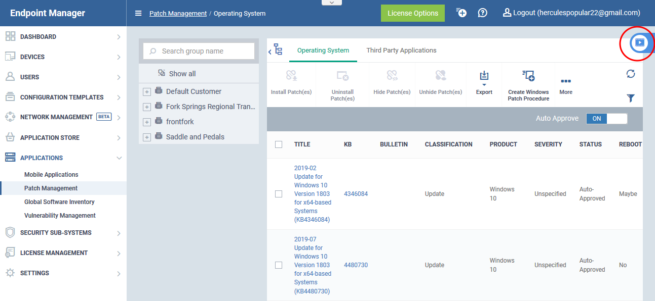Click Patch Management breadcrumb link

pyautogui.click(x=178, y=13)
